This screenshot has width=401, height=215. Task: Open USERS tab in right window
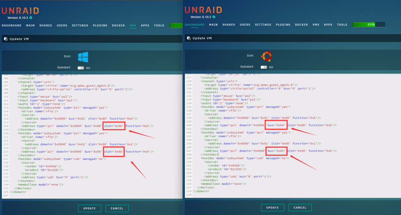tap(245, 25)
